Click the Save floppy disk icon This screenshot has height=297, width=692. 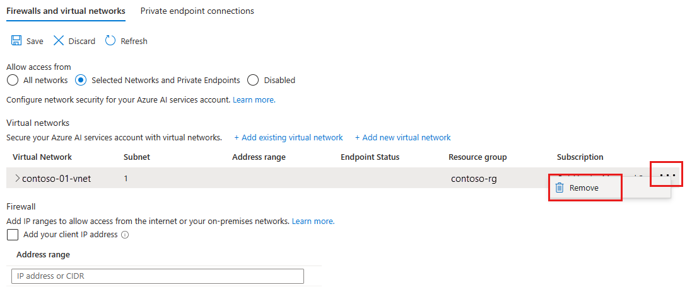16,41
